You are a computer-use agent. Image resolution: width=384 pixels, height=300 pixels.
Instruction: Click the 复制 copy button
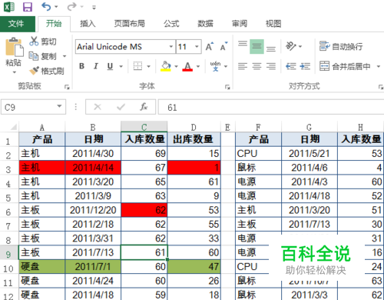click(43, 56)
